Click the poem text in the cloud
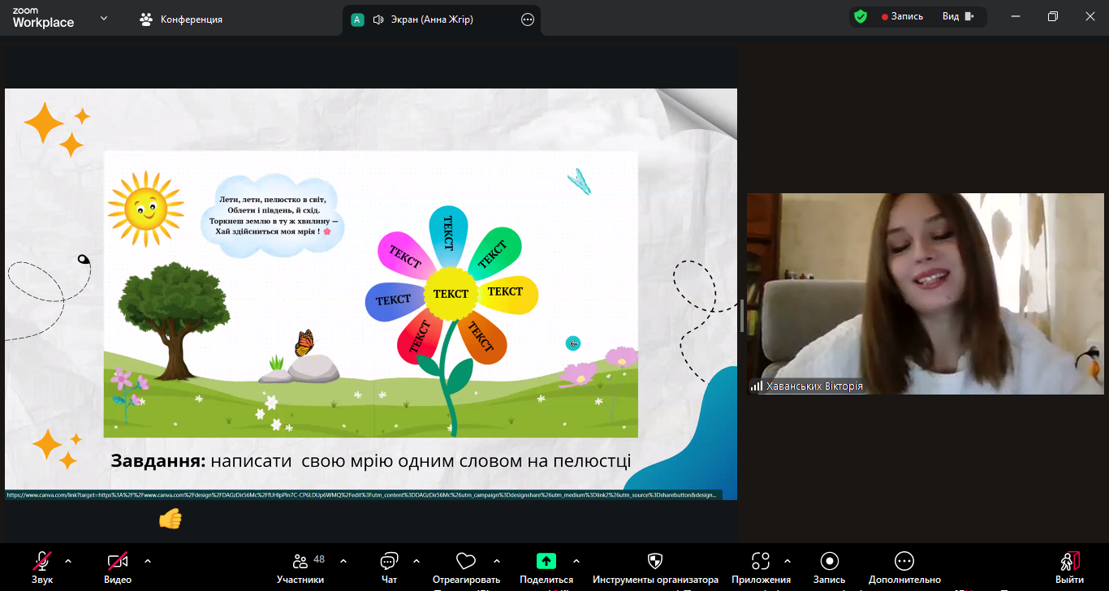This screenshot has width=1109, height=591. coord(274,215)
